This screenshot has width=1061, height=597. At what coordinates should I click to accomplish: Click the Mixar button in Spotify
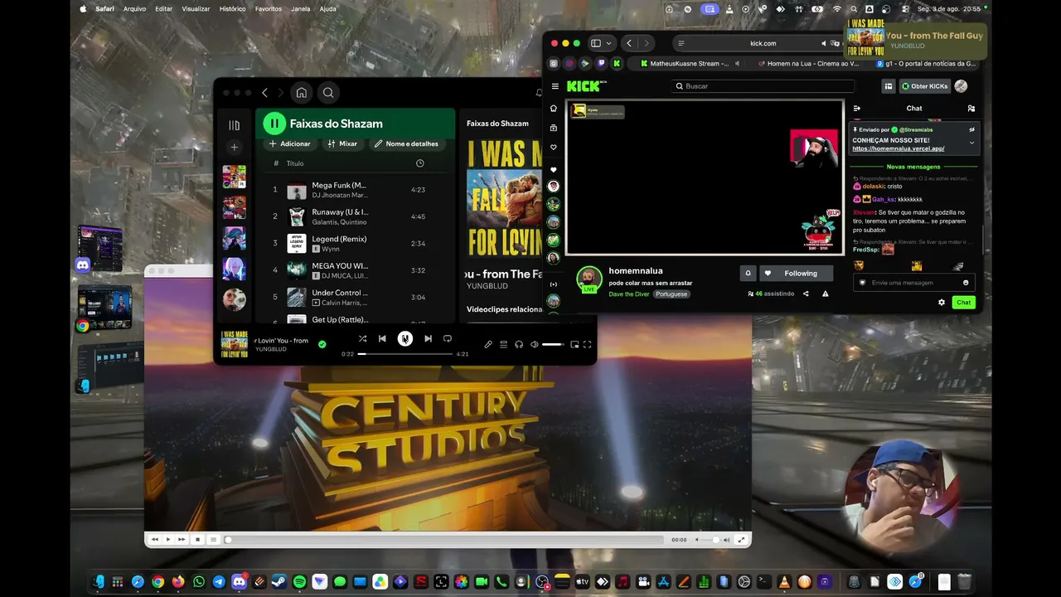pyautogui.click(x=342, y=143)
